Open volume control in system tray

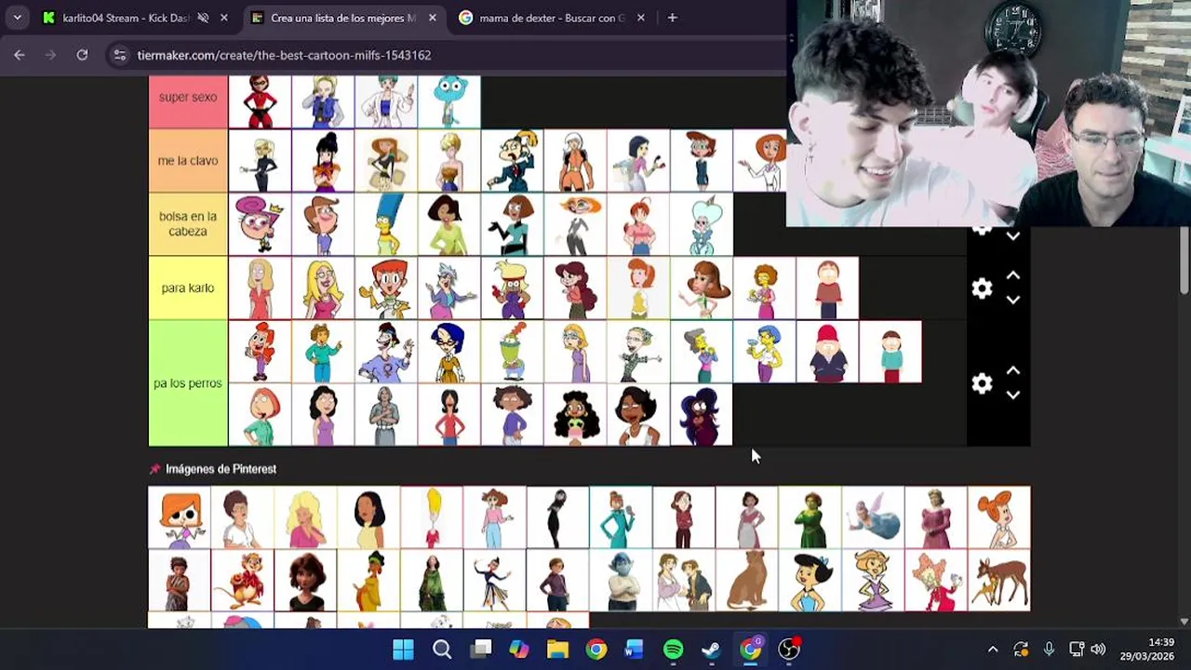1098,650
